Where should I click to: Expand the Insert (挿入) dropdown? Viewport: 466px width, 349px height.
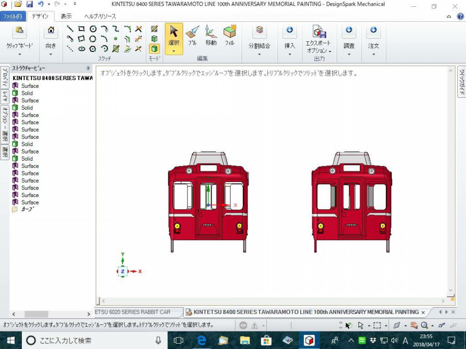point(290,54)
